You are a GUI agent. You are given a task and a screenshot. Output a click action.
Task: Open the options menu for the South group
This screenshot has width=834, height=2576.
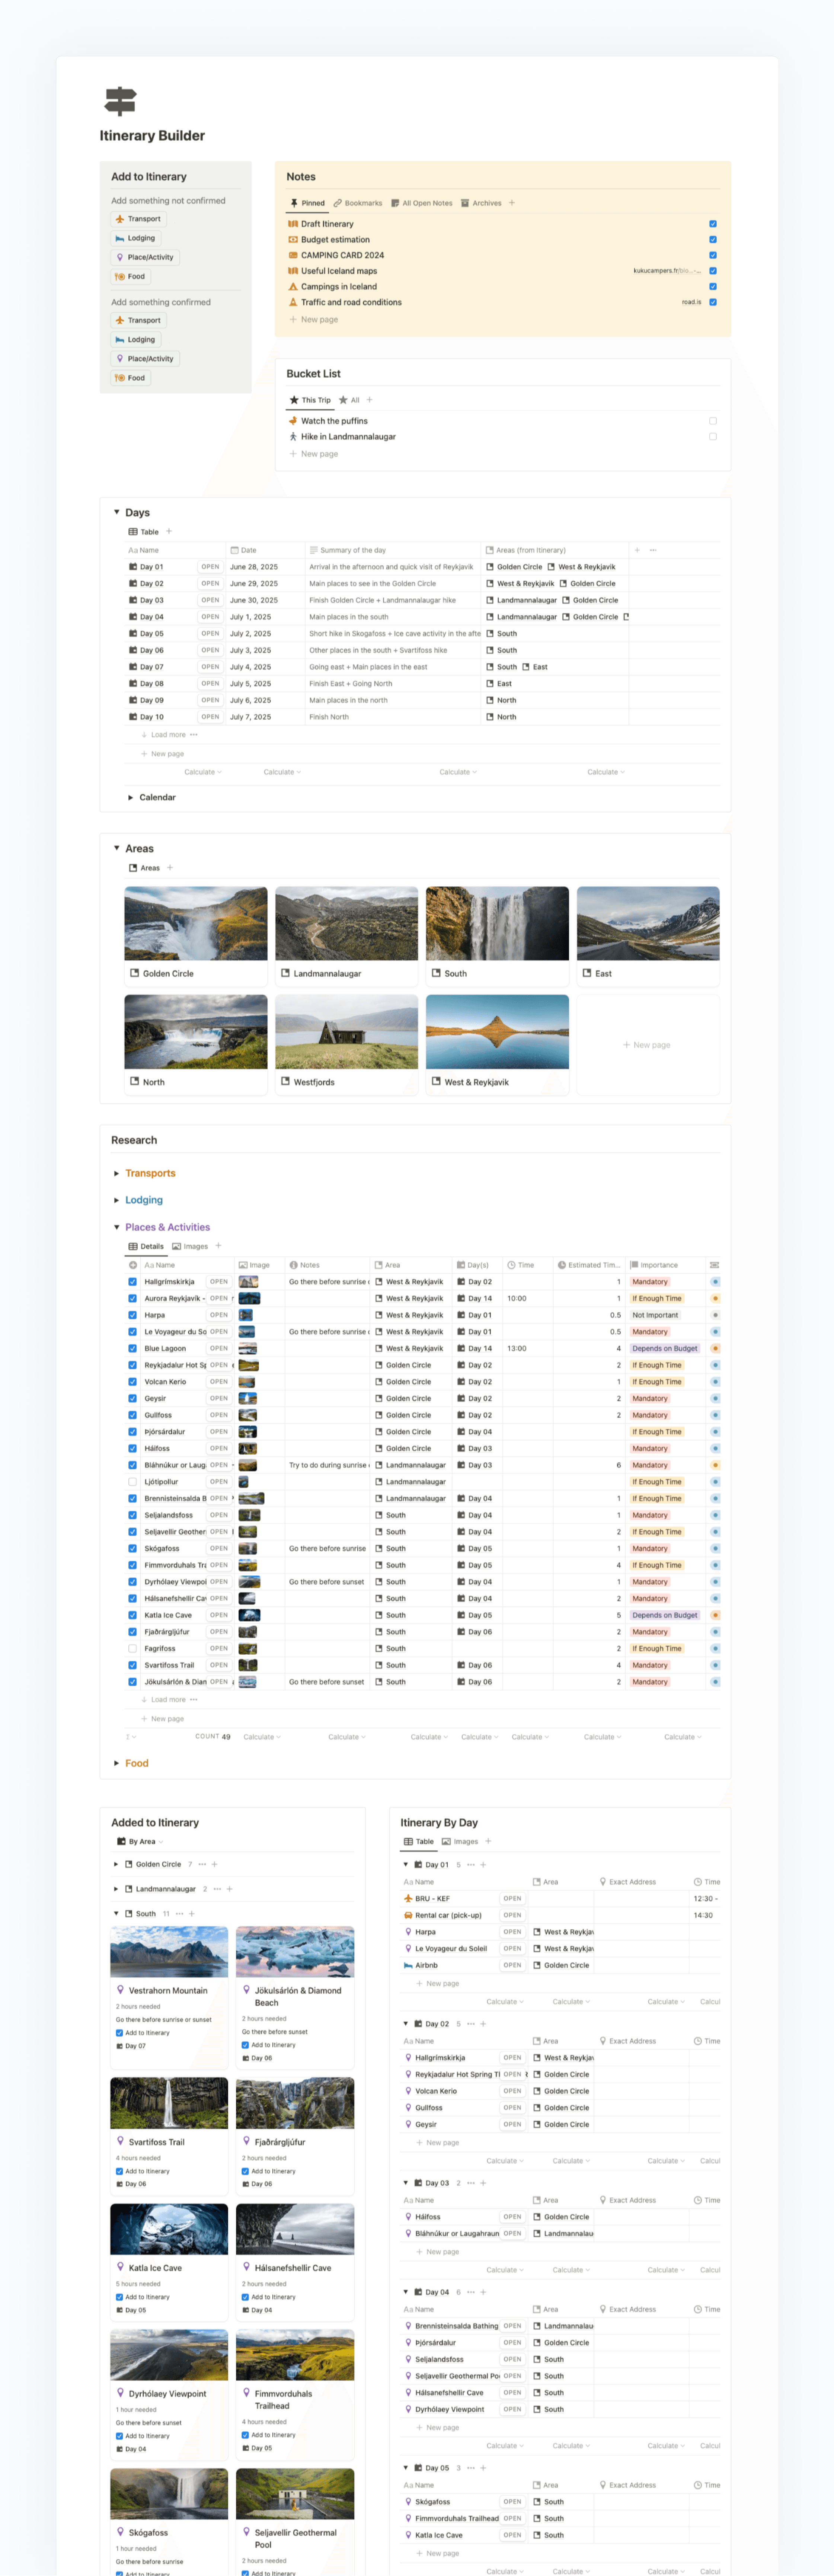(x=180, y=1914)
